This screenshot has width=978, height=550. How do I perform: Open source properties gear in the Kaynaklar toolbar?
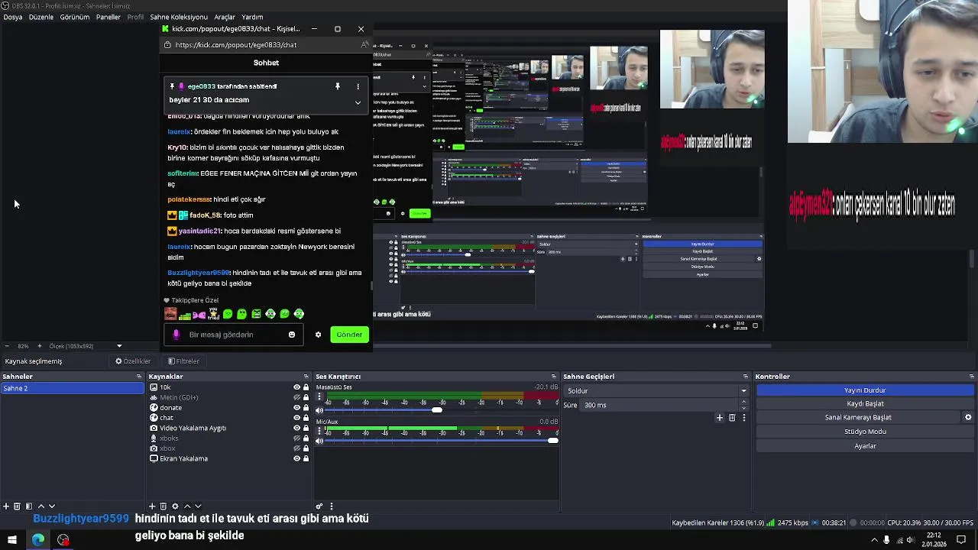[x=175, y=506]
